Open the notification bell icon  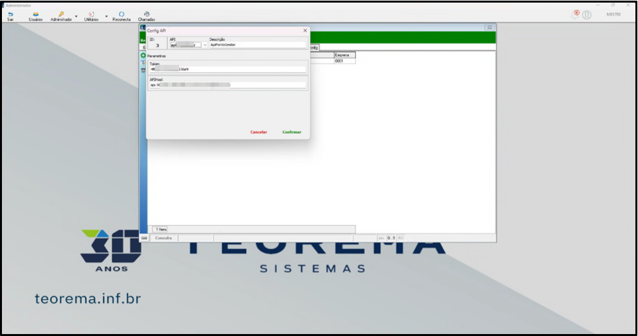pos(574,15)
